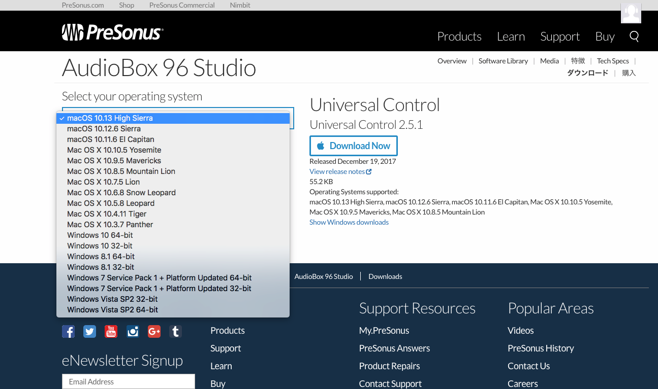
Task: Open Nimbit top link
Action: pyautogui.click(x=240, y=5)
